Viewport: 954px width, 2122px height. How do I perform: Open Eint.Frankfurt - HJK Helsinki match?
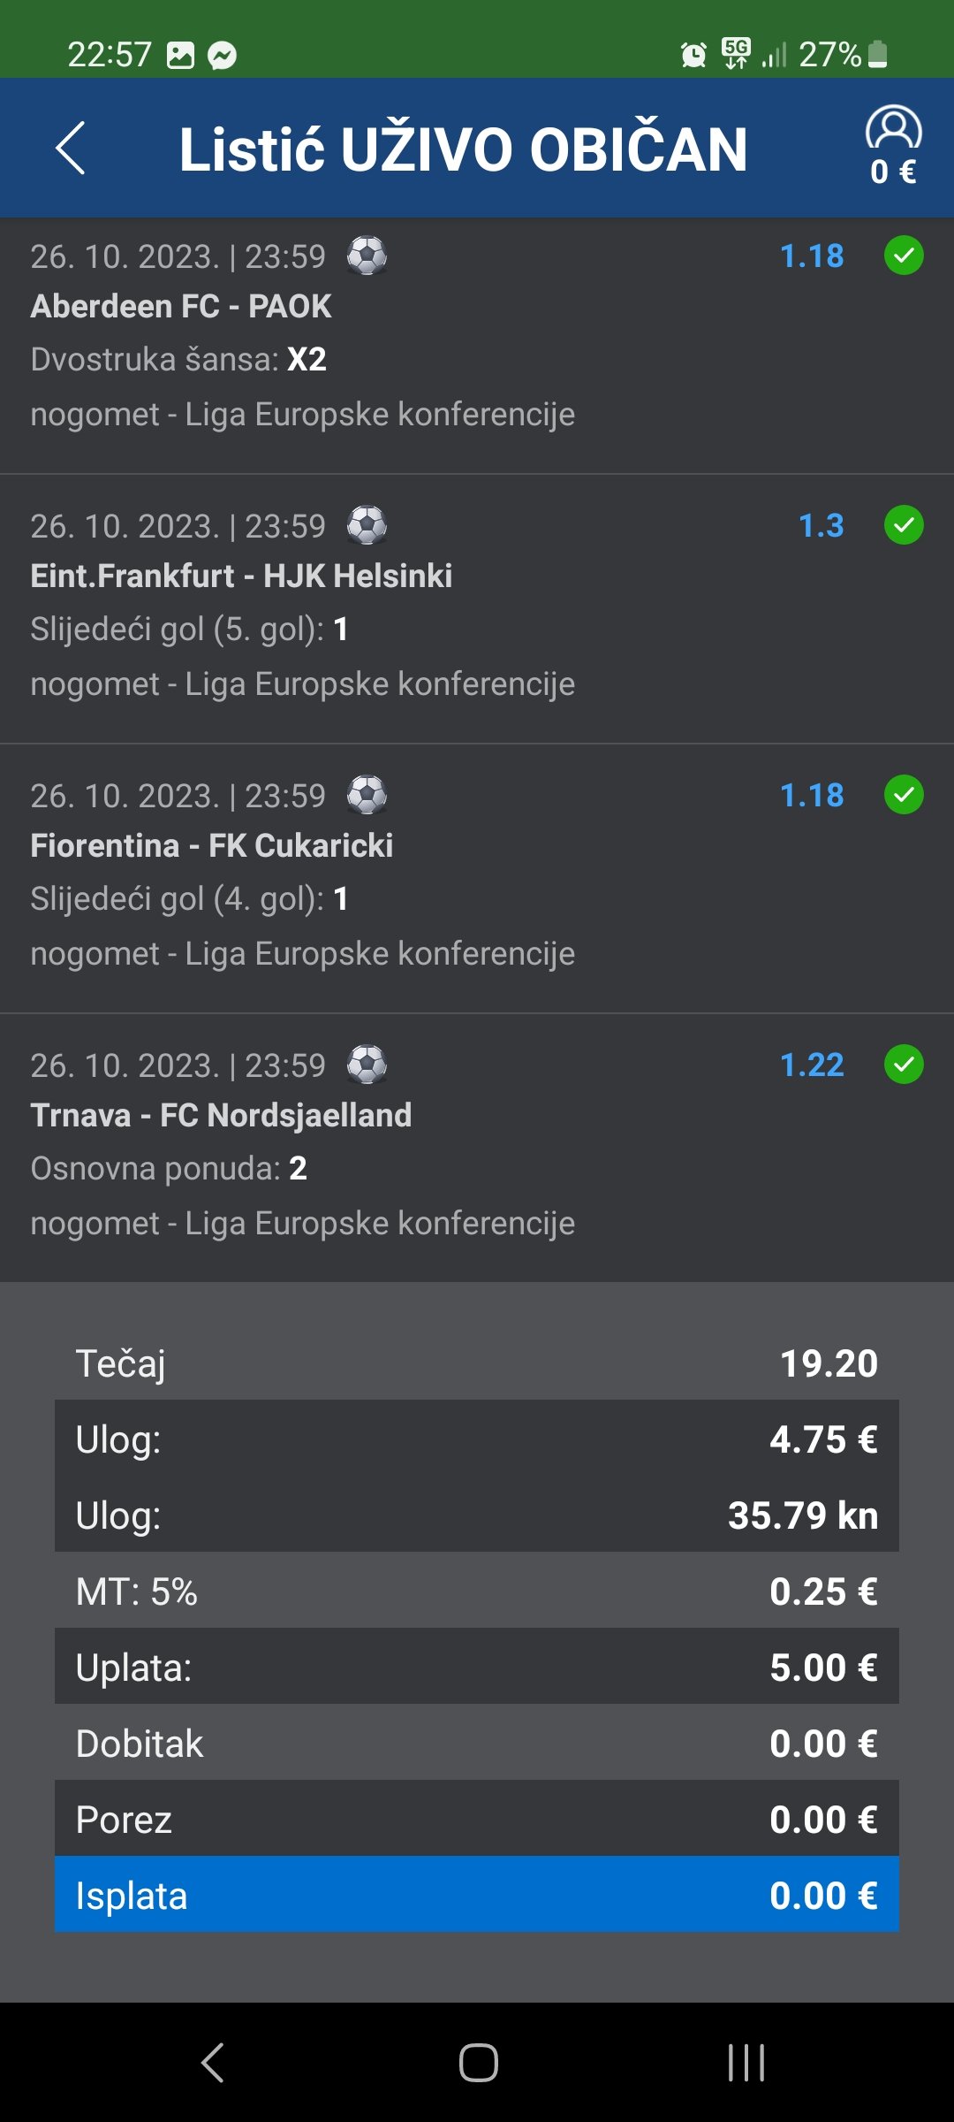pyautogui.click(x=241, y=576)
